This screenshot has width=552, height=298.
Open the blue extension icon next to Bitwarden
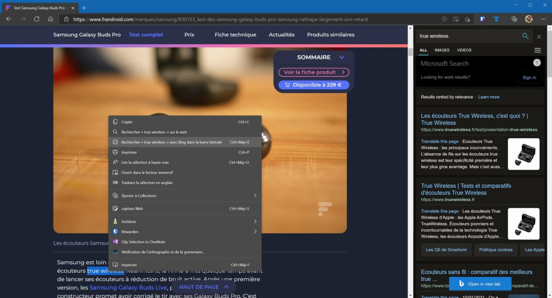[496, 19]
